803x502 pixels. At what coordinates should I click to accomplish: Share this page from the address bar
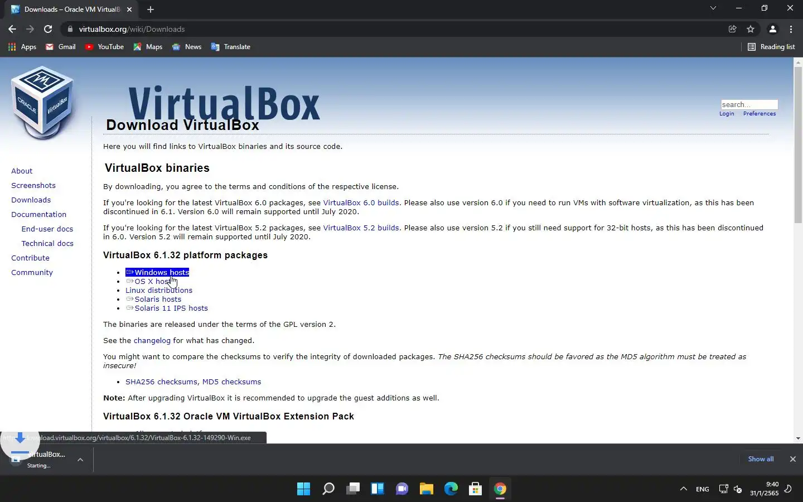point(733,29)
